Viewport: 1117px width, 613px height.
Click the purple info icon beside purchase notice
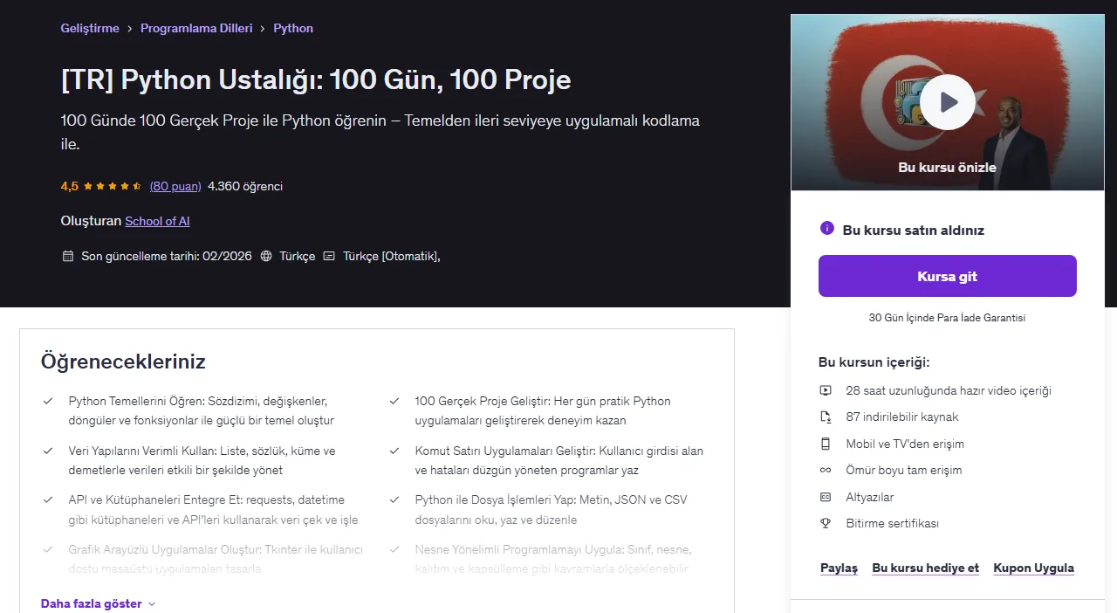click(x=827, y=229)
